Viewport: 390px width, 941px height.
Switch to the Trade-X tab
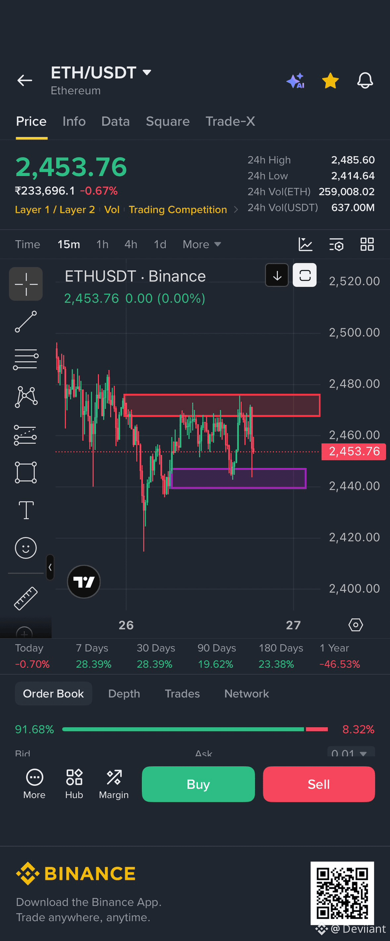tap(230, 122)
